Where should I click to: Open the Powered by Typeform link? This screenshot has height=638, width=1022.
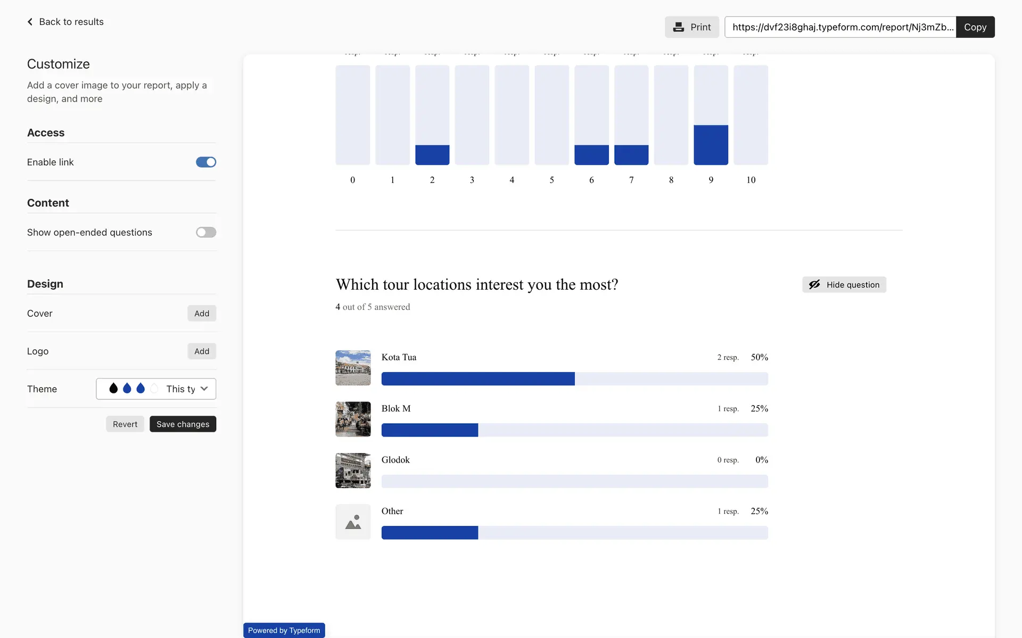click(284, 631)
